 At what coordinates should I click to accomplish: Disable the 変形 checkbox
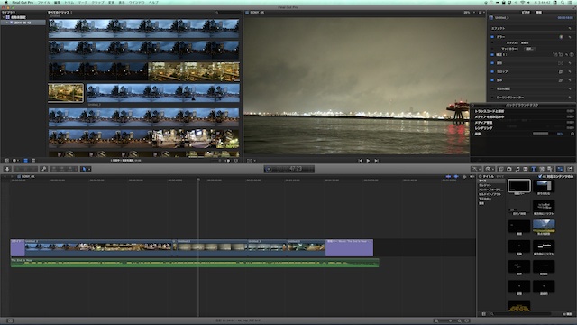coord(492,63)
